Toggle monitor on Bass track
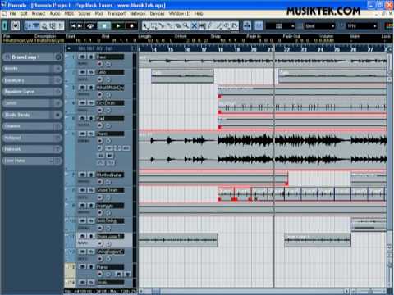 coord(108,64)
